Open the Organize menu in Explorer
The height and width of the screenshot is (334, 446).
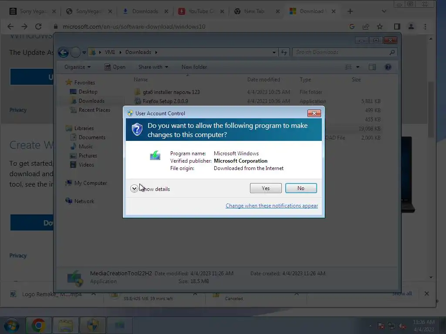(78, 67)
